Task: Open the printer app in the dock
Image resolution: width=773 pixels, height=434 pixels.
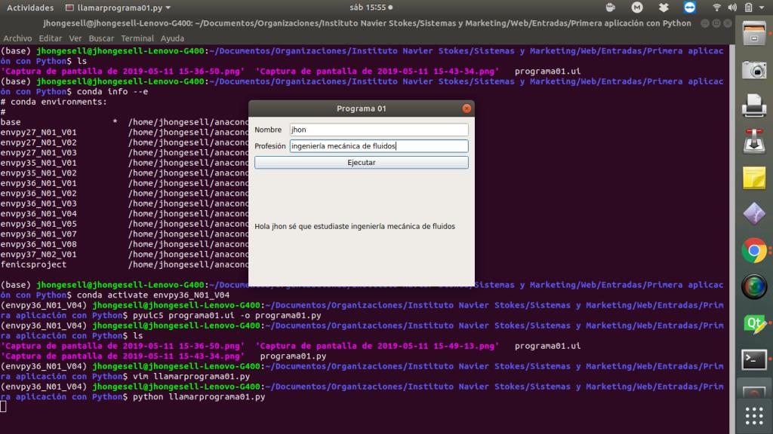Action: click(x=754, y=105)
